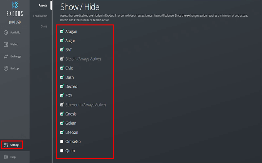
Task: Click the Wallet icon in sidebar
Action: pyautogui.click(x=6, y=44)
